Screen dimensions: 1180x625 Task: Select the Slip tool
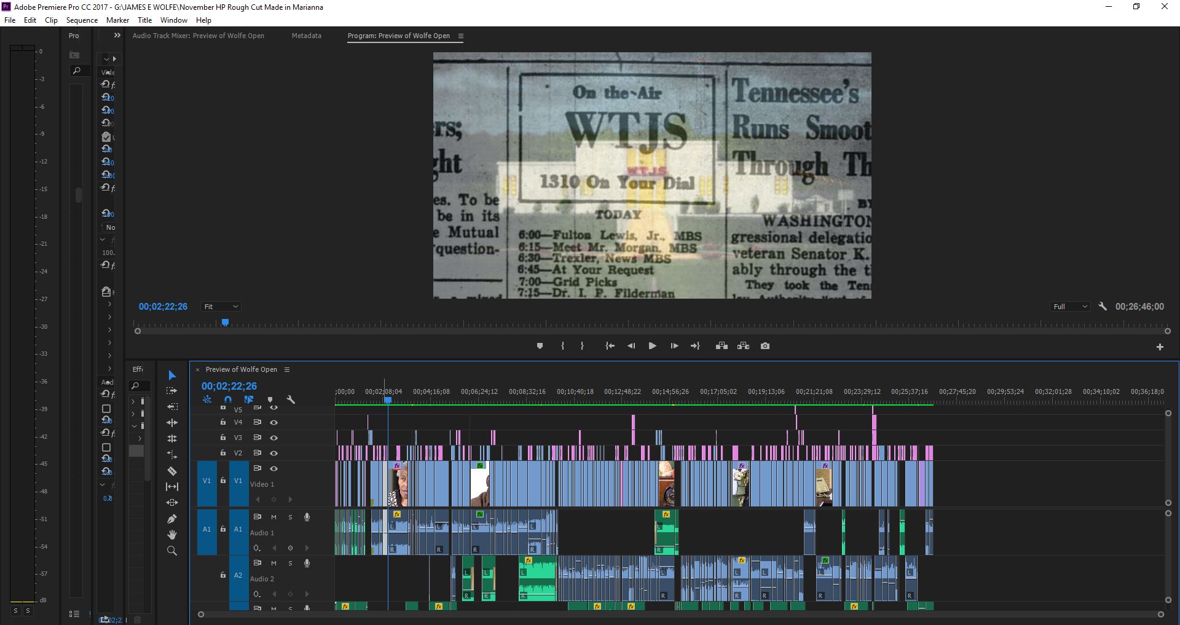(172, 487)
